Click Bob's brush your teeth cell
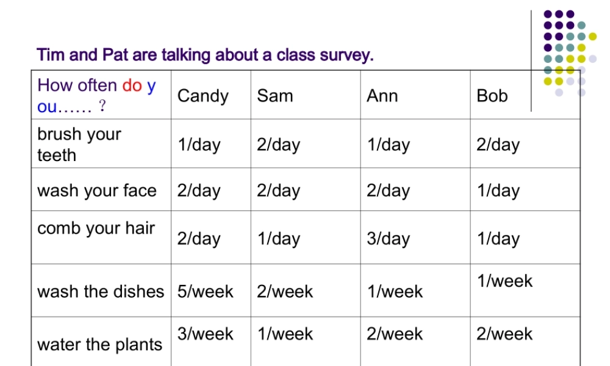The width and height of the screenshot is (610, 366). (x=498, y=145)
